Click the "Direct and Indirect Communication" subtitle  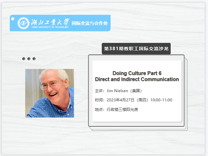[137, 79]
